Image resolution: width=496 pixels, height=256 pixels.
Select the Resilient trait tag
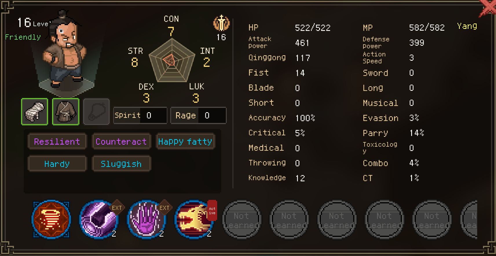[x=57, y=141]
